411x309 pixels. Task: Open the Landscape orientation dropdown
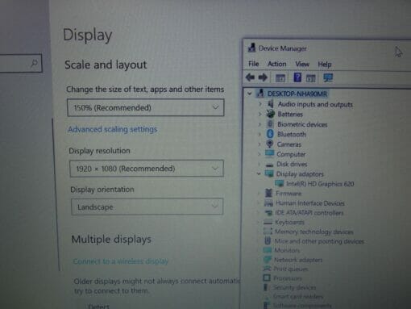click(x=147, y=207)
